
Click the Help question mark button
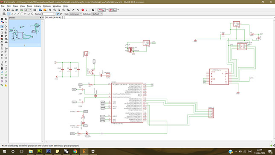93,10
